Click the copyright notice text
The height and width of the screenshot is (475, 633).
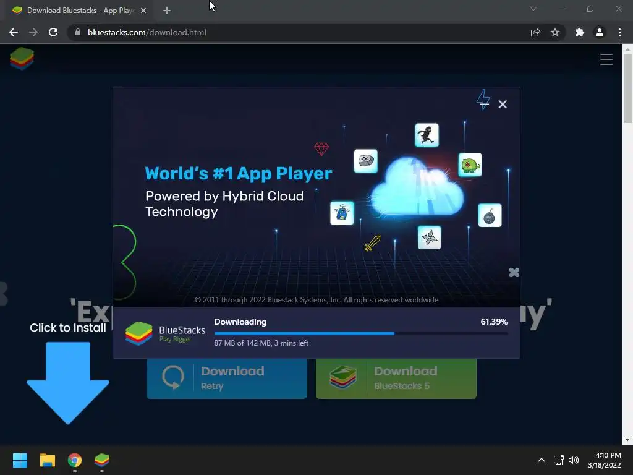[x=316, y=300]
